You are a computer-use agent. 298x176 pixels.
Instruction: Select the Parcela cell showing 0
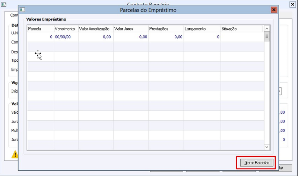[x=41, y=37]
